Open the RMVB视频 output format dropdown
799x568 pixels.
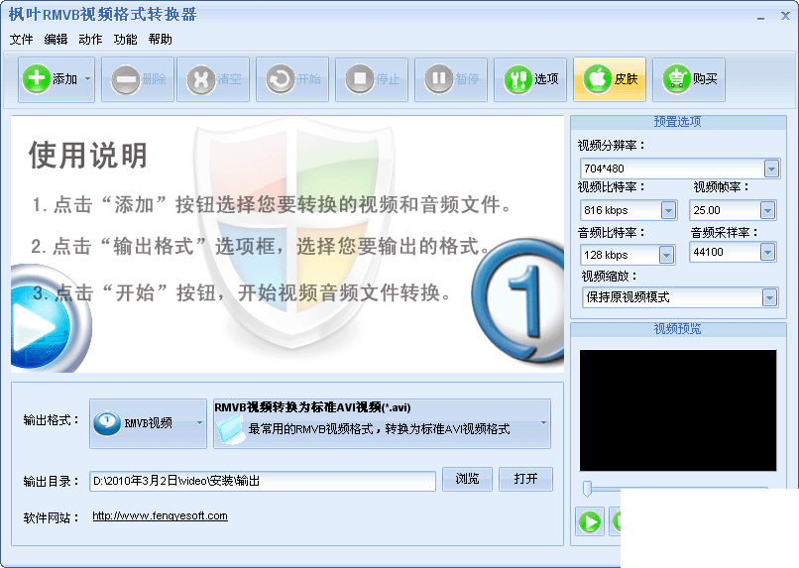coord(149,423)
